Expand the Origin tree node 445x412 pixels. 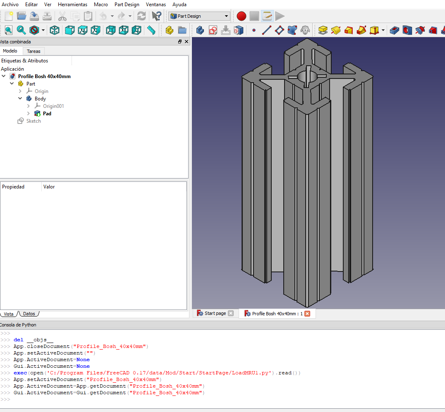point(20,91)
